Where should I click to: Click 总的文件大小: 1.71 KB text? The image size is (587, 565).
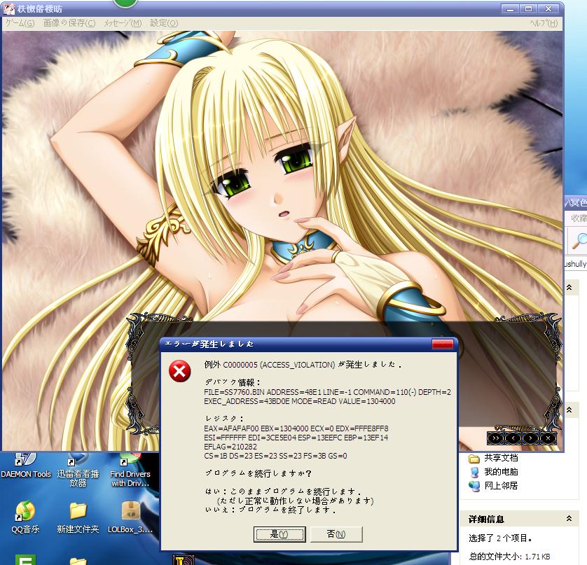pos(509,557)
